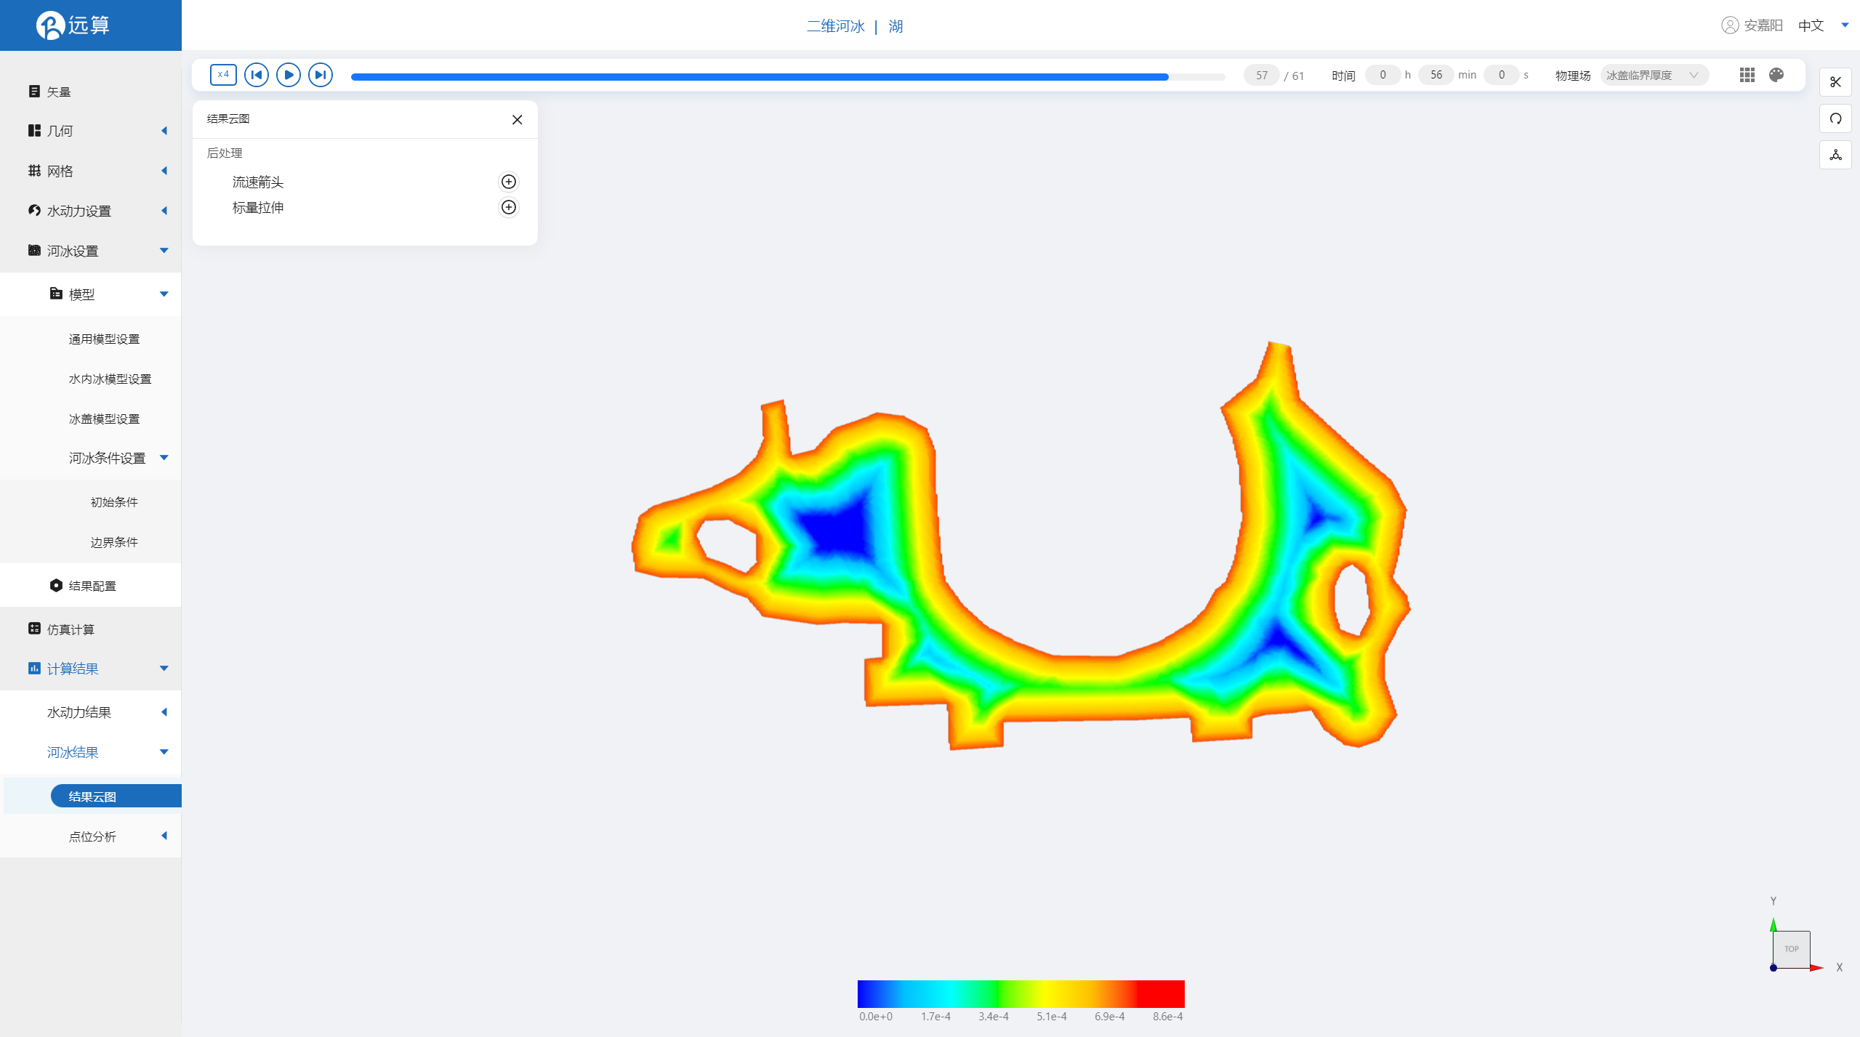Expand the 几何 arrow
Screen dimensions: 1860x1037
[x=164, y=131]
